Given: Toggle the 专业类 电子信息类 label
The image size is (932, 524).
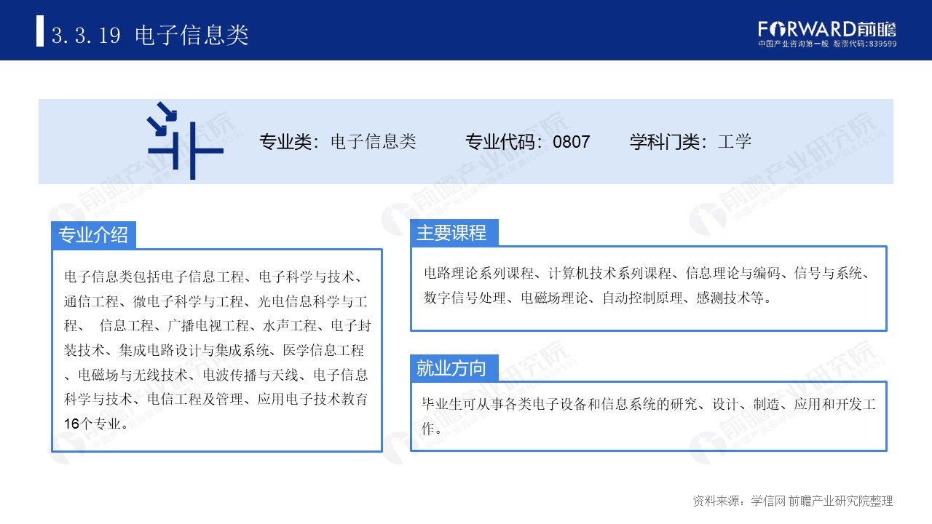Looking at the screenshot, I should click(x=337, y=142).
